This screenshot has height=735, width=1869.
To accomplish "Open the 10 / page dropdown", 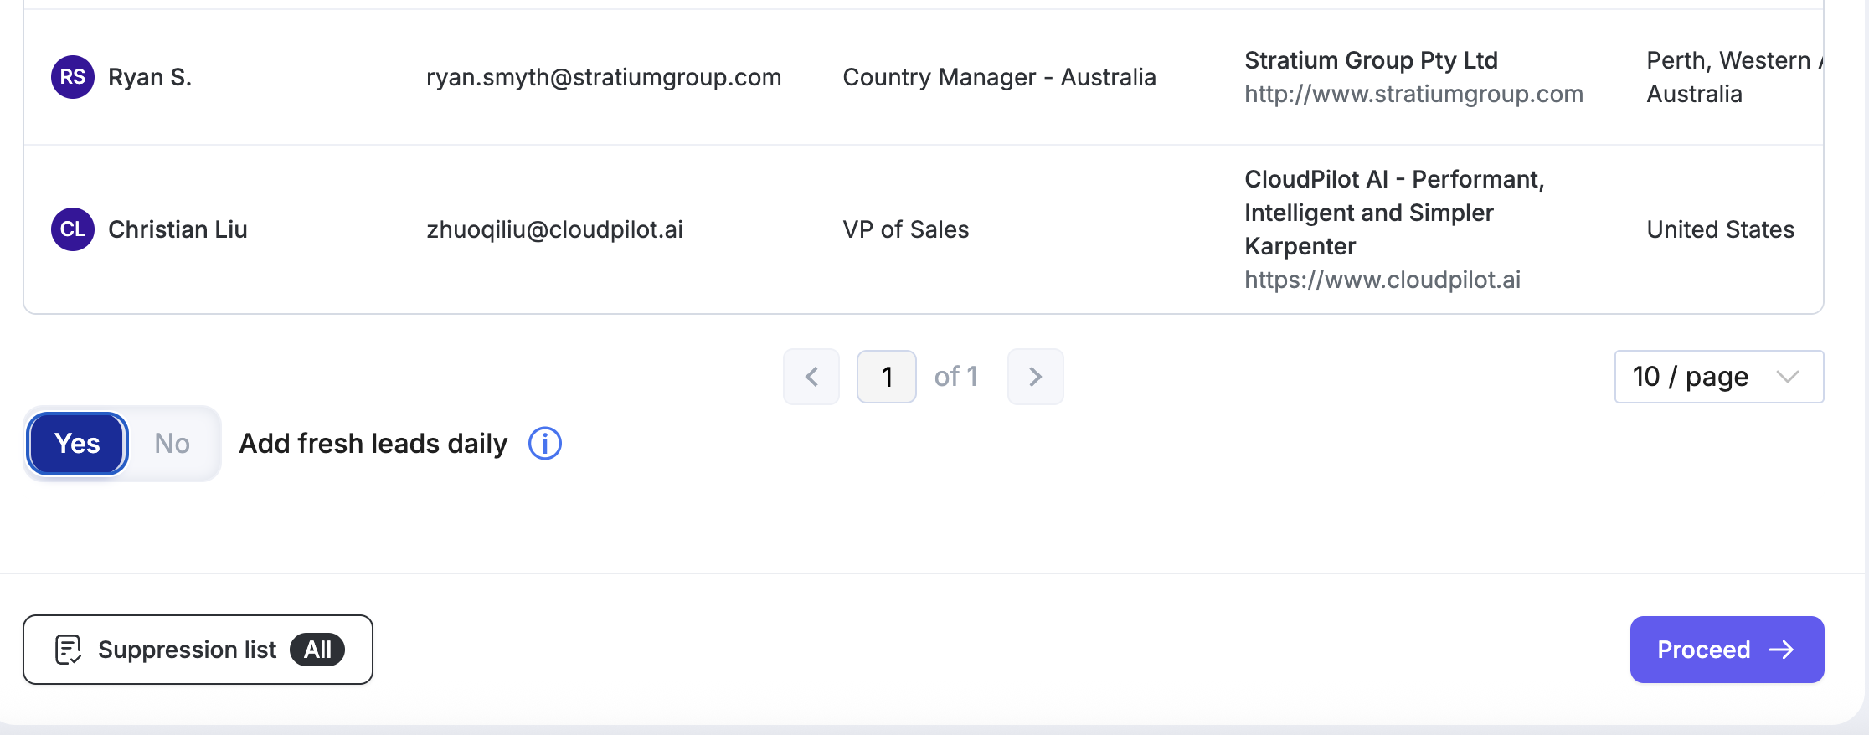I will (x=1719, y=377).
